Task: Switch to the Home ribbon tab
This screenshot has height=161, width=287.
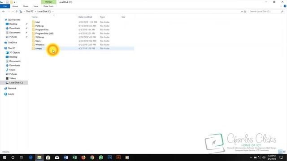Action: 15,6
